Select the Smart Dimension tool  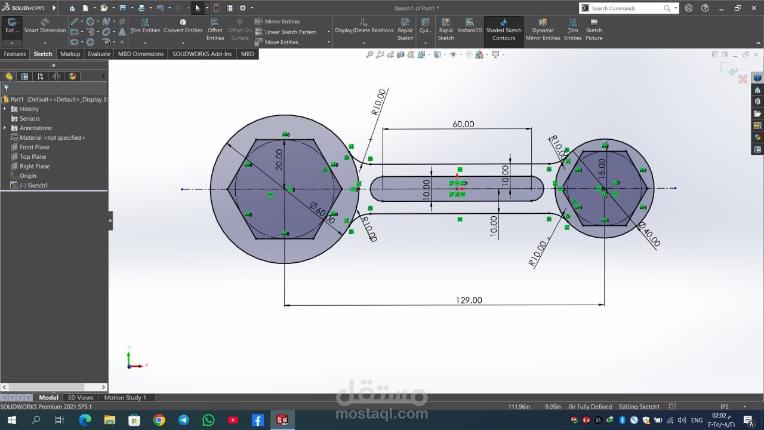point(45,26)
